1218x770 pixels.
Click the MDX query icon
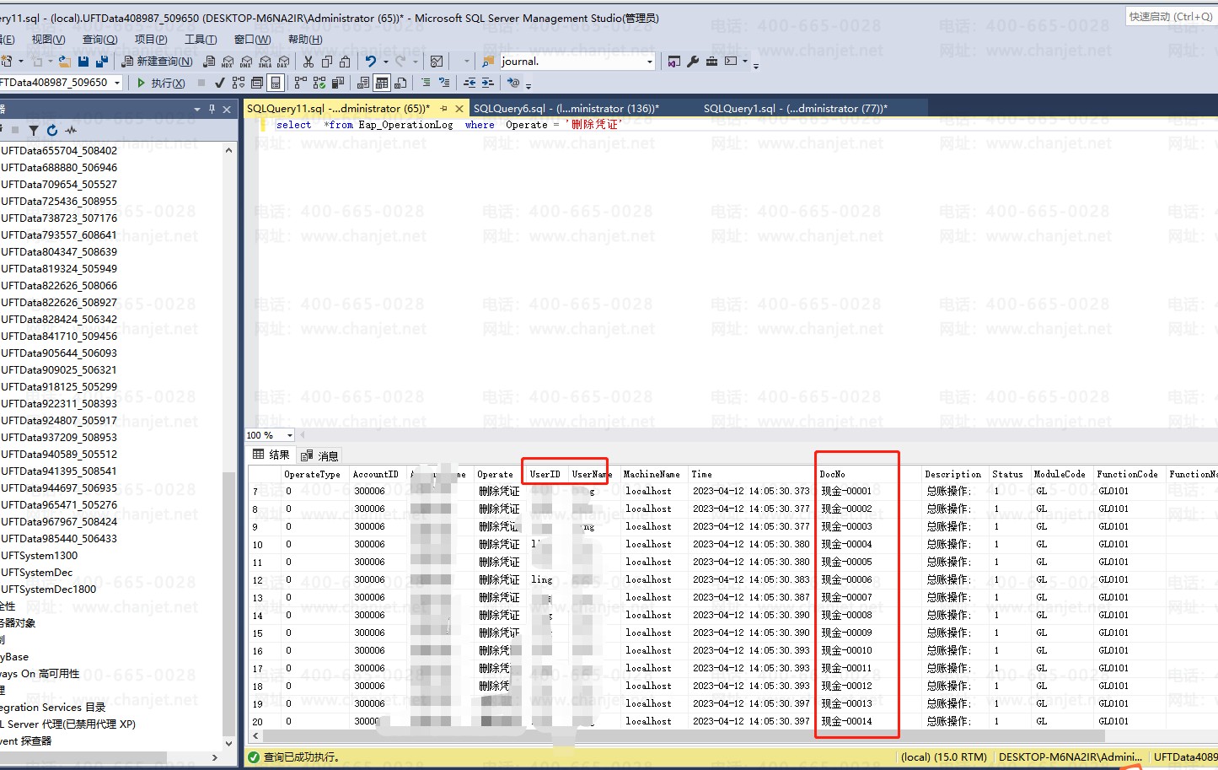coord(228,62)
